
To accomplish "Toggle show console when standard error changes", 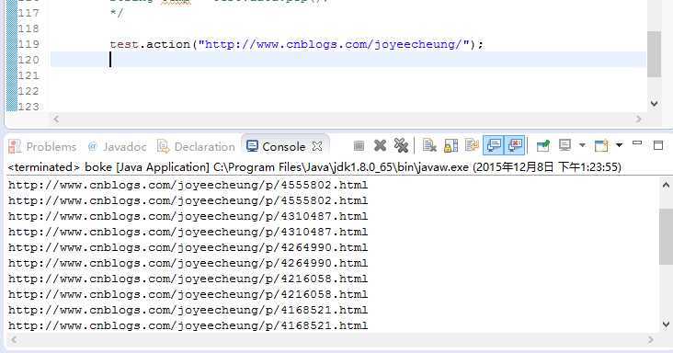I will pyautogui.click(x=515, y=146).
